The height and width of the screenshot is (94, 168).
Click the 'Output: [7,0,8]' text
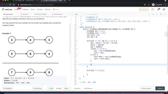(x=11, y=80)
